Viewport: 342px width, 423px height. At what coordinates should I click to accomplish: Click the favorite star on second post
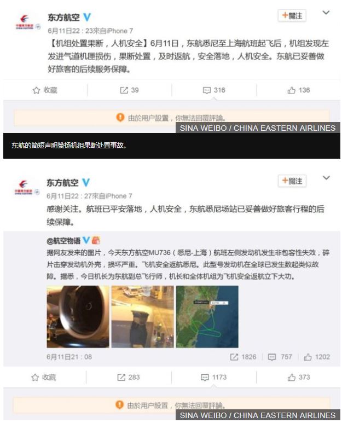(x=35, y=377)
